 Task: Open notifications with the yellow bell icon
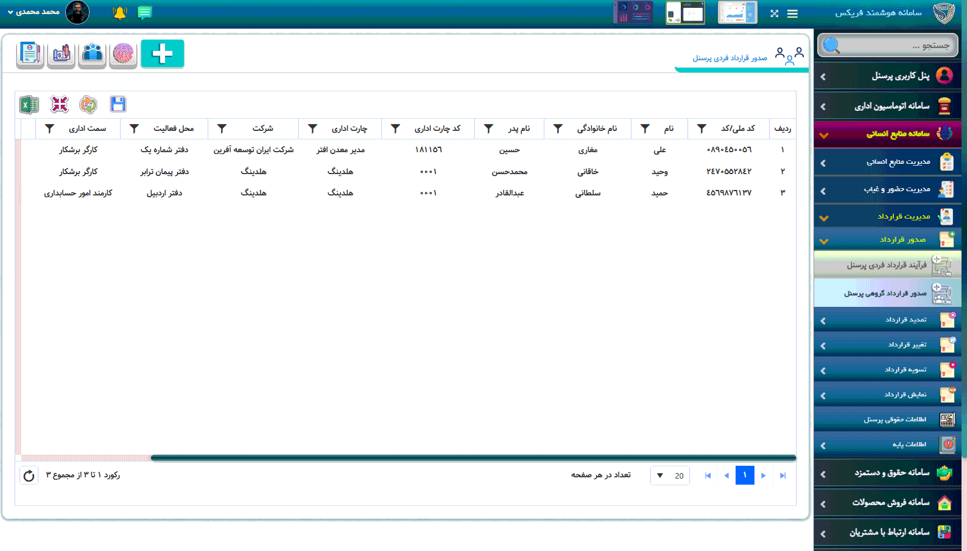point(119,13)
